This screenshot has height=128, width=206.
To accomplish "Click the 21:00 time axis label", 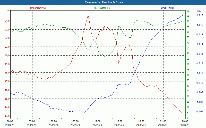I will coord(164,121).
